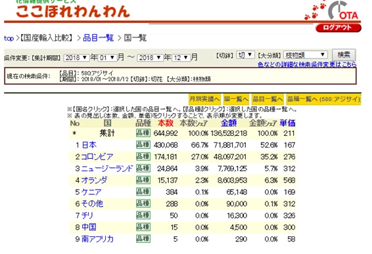Image resolution: width=372 pixels, height=254 pixels.
Task: Click the 本数シェア column header
Action: click(x=194, y=123)
